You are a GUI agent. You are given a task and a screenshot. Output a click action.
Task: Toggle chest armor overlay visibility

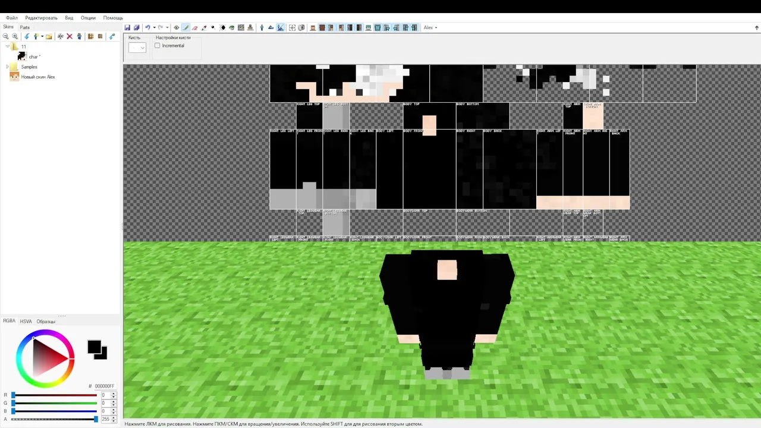(378, 27)
